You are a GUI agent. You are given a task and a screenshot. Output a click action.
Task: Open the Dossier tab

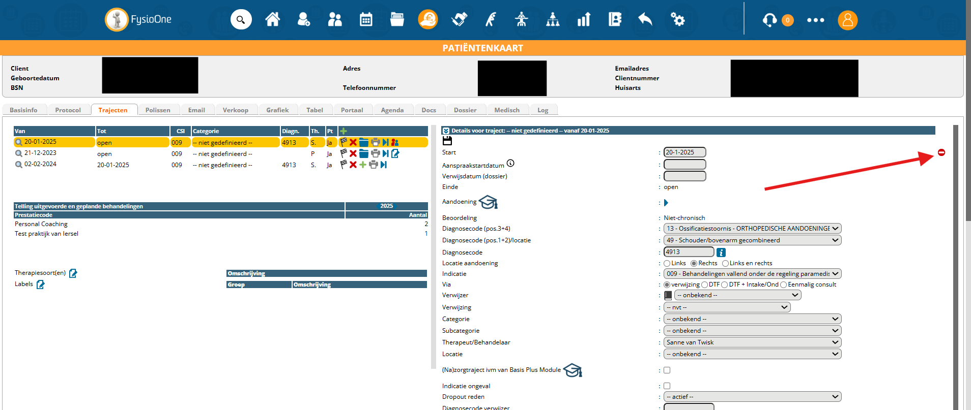pos(465,110)
